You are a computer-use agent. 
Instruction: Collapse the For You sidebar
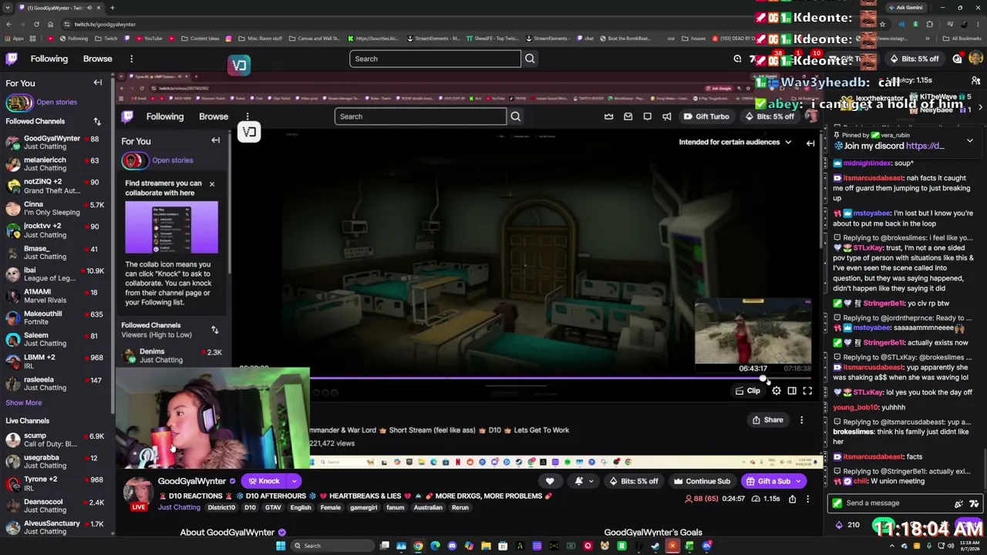point(98,82)
